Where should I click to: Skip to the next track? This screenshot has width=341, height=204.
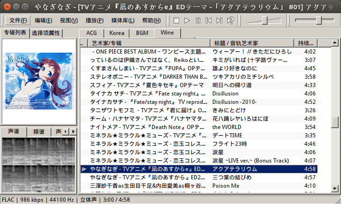point(219,20)
